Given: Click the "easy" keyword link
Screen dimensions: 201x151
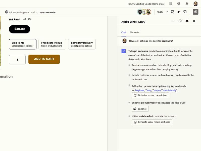Looking at the screenshot, I should pos(149,90).
